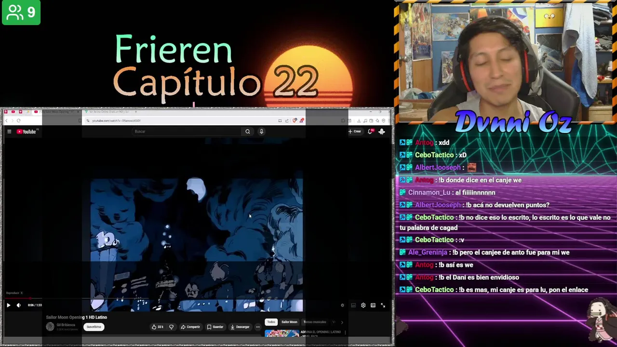Click the Guardar button
617x347 pixels.
215,327
